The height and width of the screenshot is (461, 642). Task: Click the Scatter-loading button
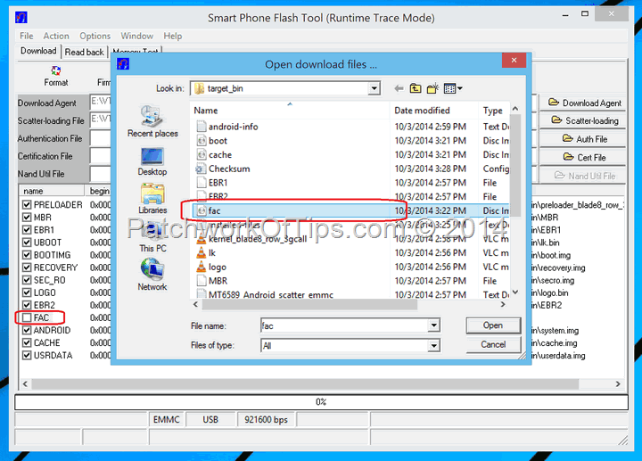[585, 120]
